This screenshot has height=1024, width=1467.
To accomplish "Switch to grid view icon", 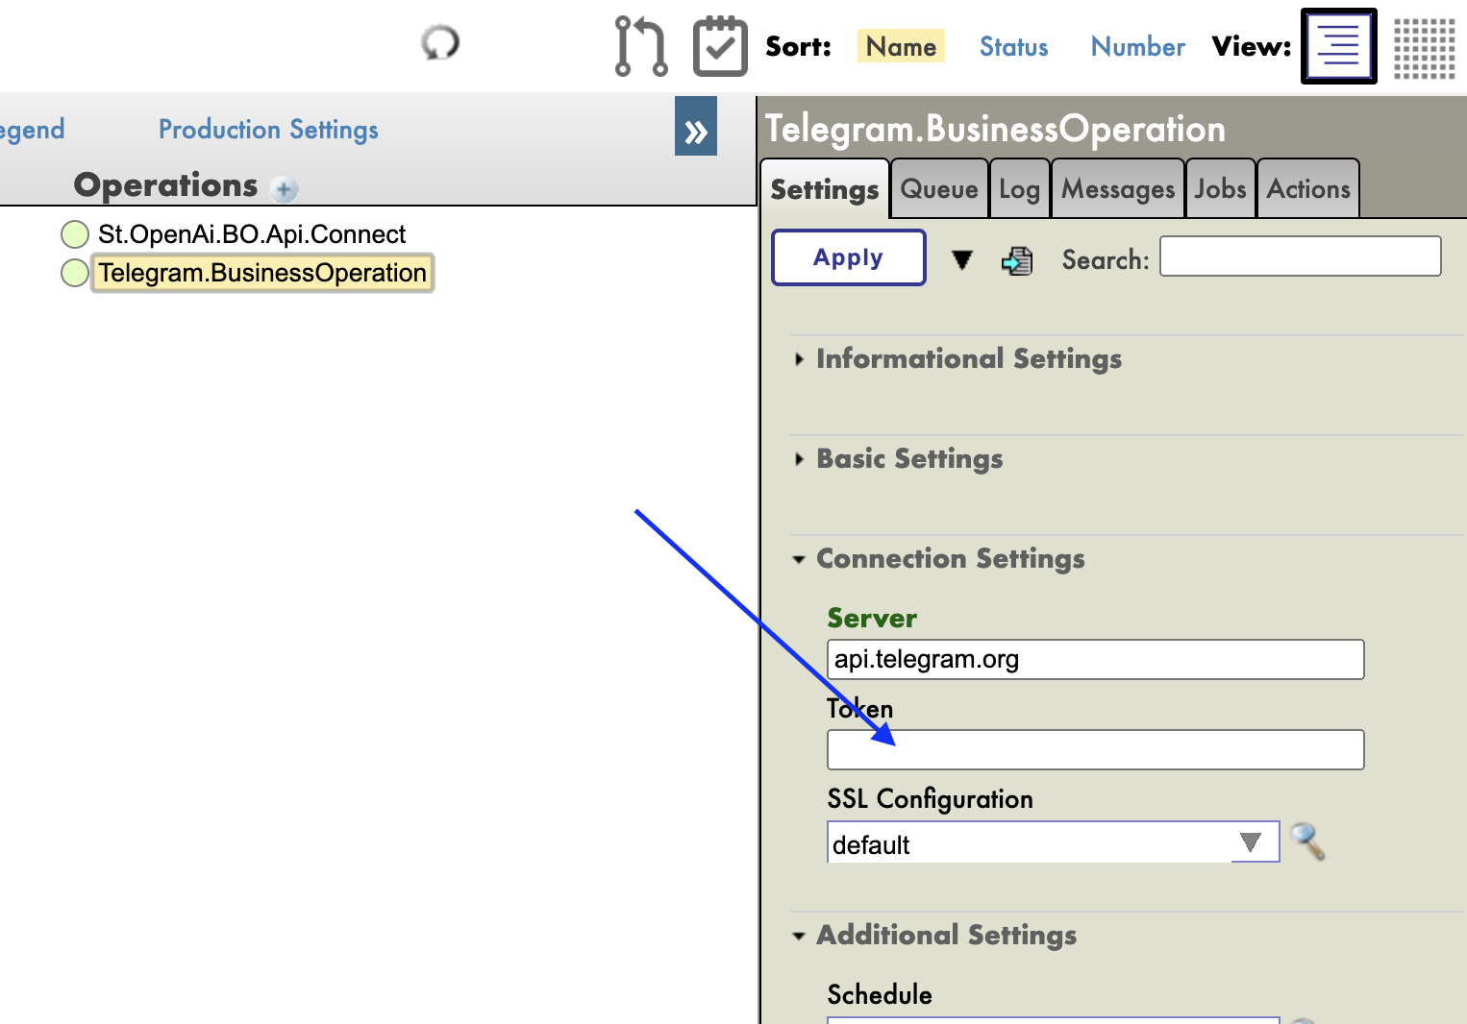I will 1424,47.
